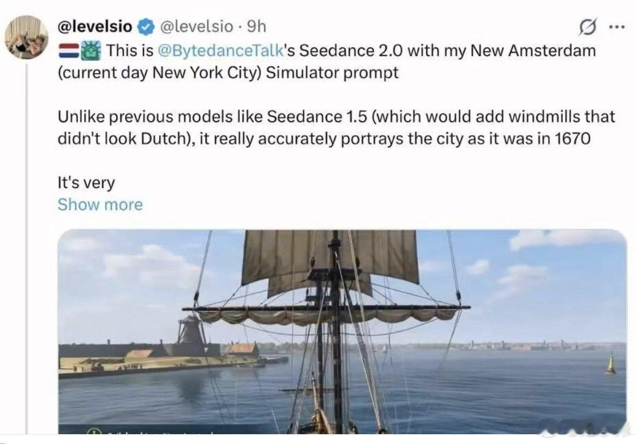Expand the tweet with Show more

100,205
